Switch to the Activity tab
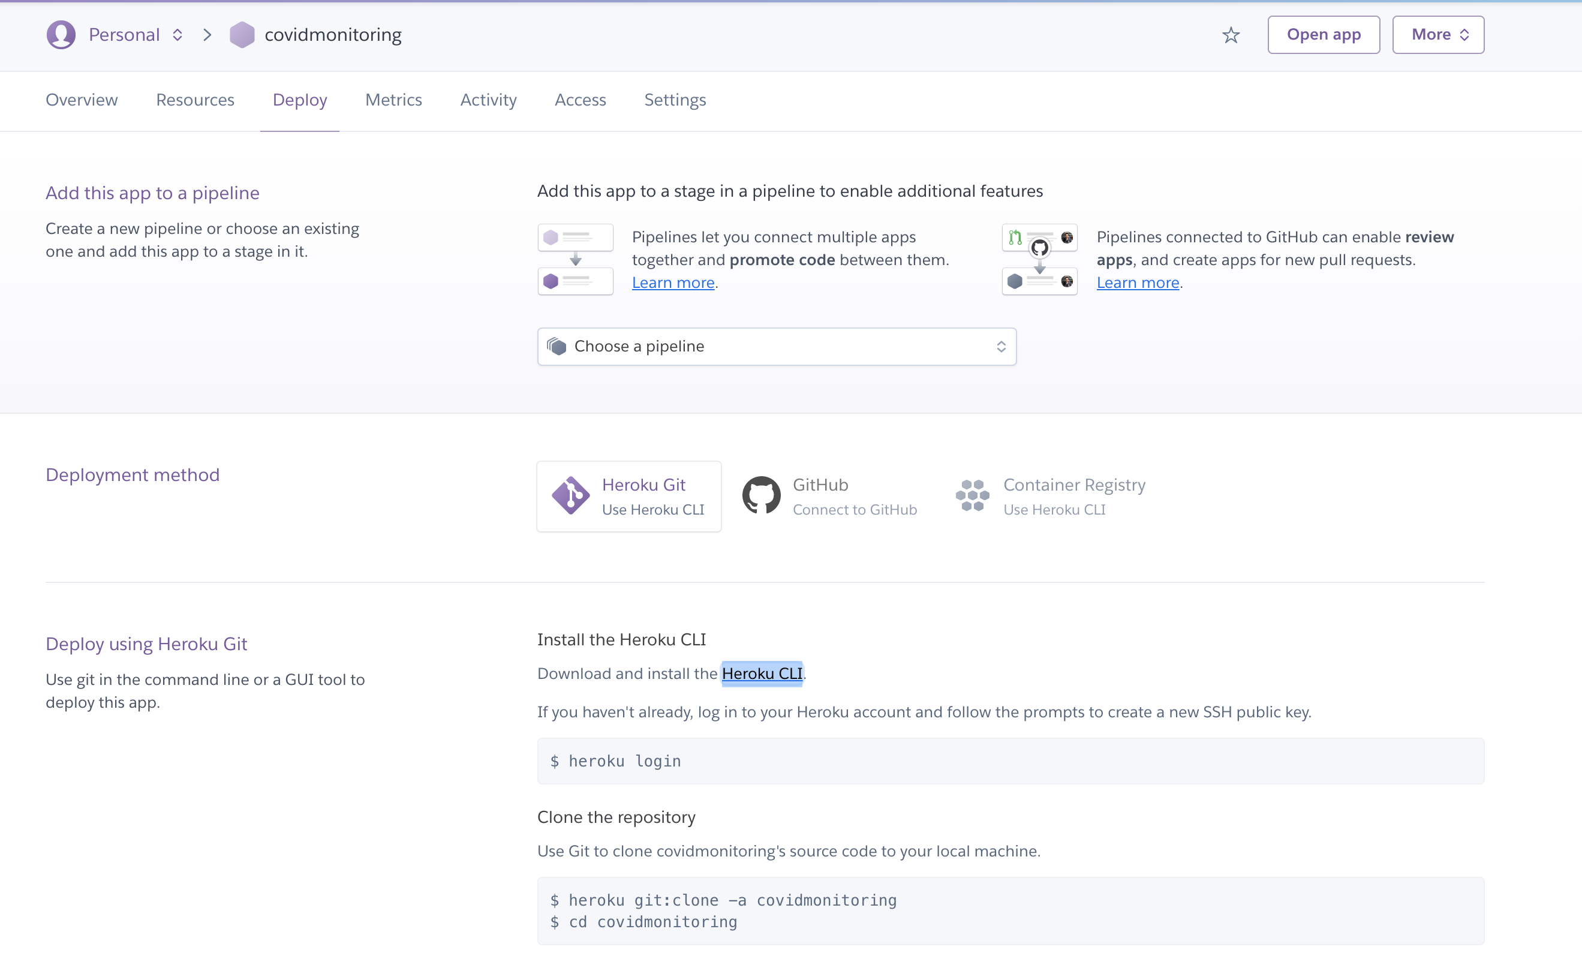This screenshot has width=1582, height=956. pyautogui.click(x=488, y=100)
